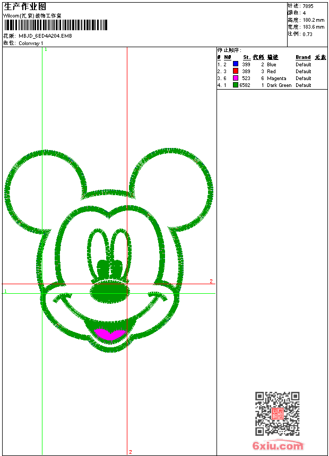Click the 停止顺序 section heading
The width and height of the screenshot is (329, 456).
click(229, 50)
